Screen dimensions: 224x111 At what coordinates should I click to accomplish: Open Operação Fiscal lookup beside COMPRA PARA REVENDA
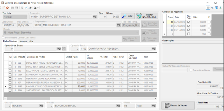coord(154,49)
